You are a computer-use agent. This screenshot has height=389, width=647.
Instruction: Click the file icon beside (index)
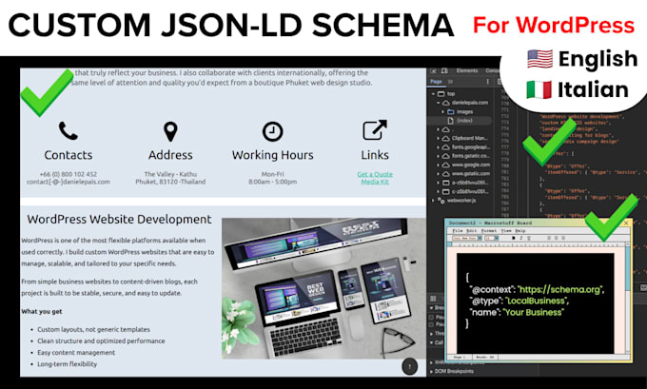[x=451, y=121]
